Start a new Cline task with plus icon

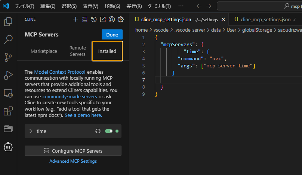point(76,19)
